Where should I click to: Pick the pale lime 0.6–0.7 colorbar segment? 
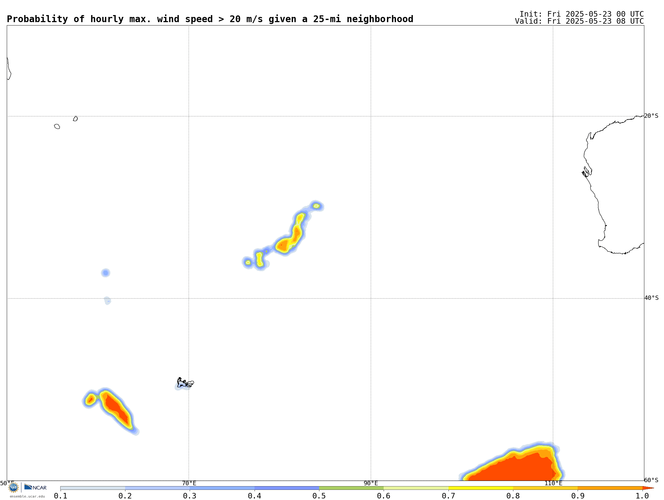coord(416,488)
